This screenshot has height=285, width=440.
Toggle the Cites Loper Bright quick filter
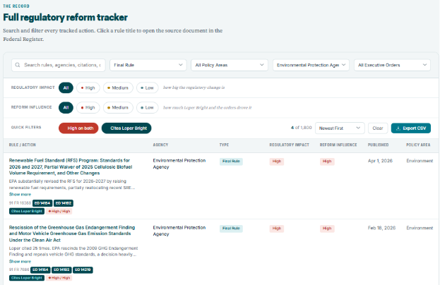click(x=126, y=128)
